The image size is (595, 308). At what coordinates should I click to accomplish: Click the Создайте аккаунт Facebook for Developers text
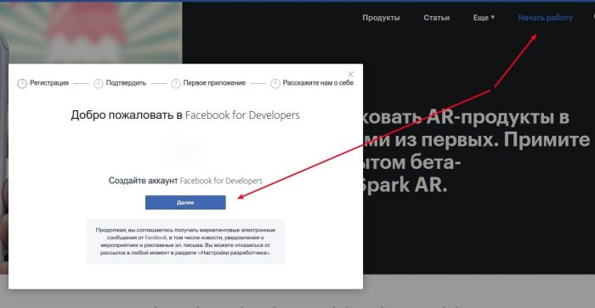185,181
